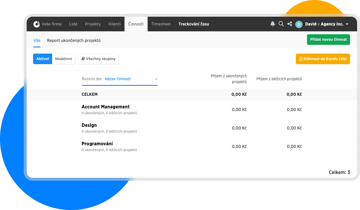Click the David user avatar

pyautogui.click(x=299, y=24)
